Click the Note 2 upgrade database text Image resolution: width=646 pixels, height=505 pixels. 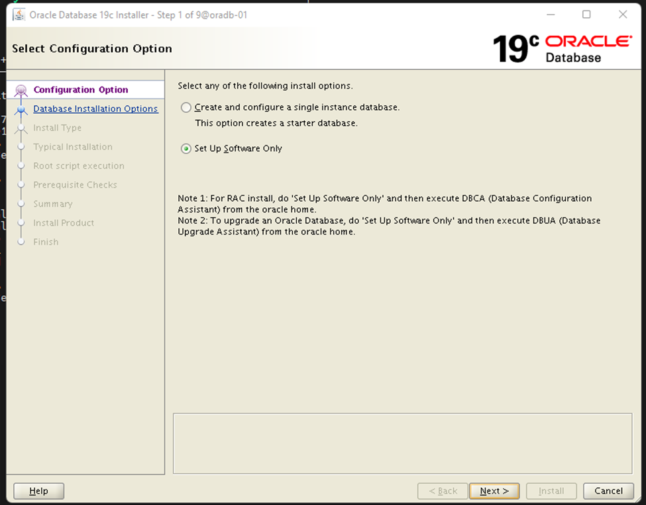point(389,226)
